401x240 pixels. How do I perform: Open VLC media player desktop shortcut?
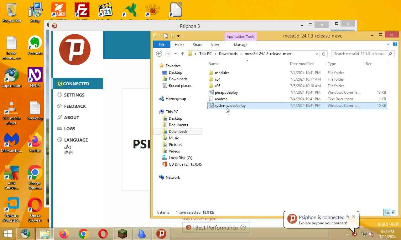(12, 112)
